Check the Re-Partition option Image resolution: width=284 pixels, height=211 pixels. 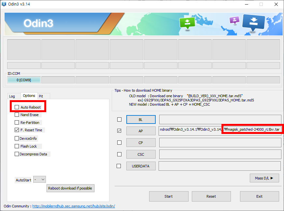(17, 123)
